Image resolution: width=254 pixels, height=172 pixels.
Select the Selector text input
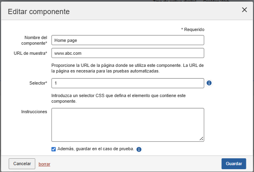[127, 83]
